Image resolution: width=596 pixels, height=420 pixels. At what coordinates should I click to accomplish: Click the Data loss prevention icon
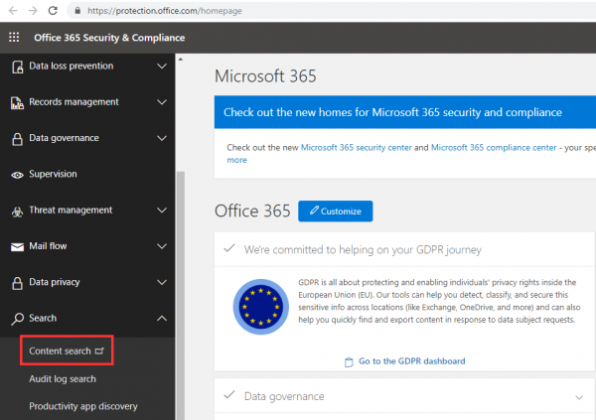(17, 67)
